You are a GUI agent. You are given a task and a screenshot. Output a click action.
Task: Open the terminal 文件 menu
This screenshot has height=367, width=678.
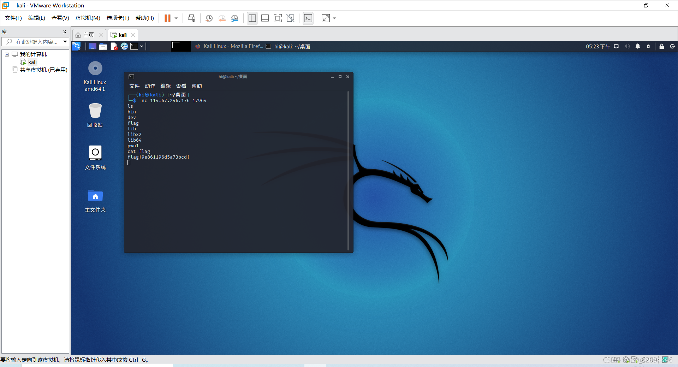click(x=134, y=86)
